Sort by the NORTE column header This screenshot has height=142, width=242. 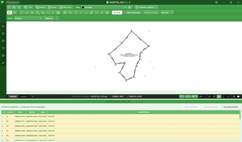(x=32, y=112)
